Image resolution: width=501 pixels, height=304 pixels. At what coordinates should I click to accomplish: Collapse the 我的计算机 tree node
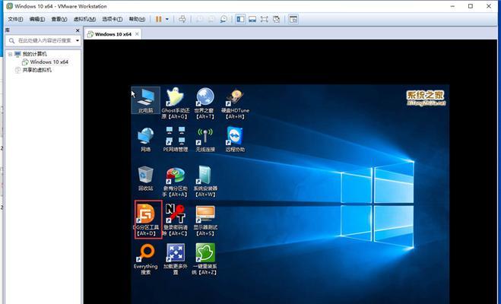tap(10, 54)
